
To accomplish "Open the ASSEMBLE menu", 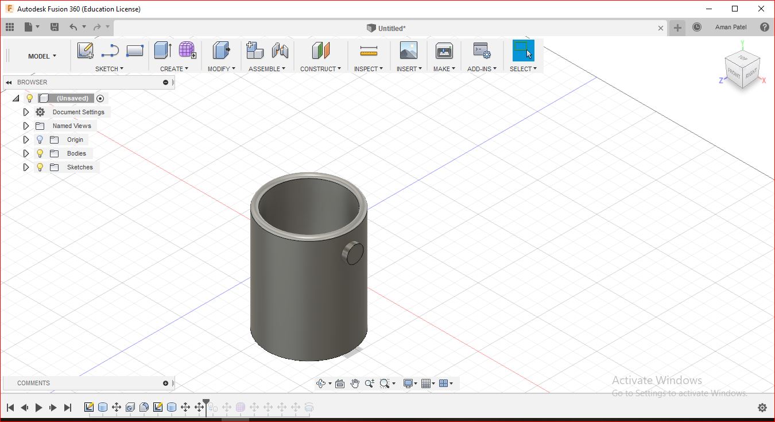I will pos(266,69).
